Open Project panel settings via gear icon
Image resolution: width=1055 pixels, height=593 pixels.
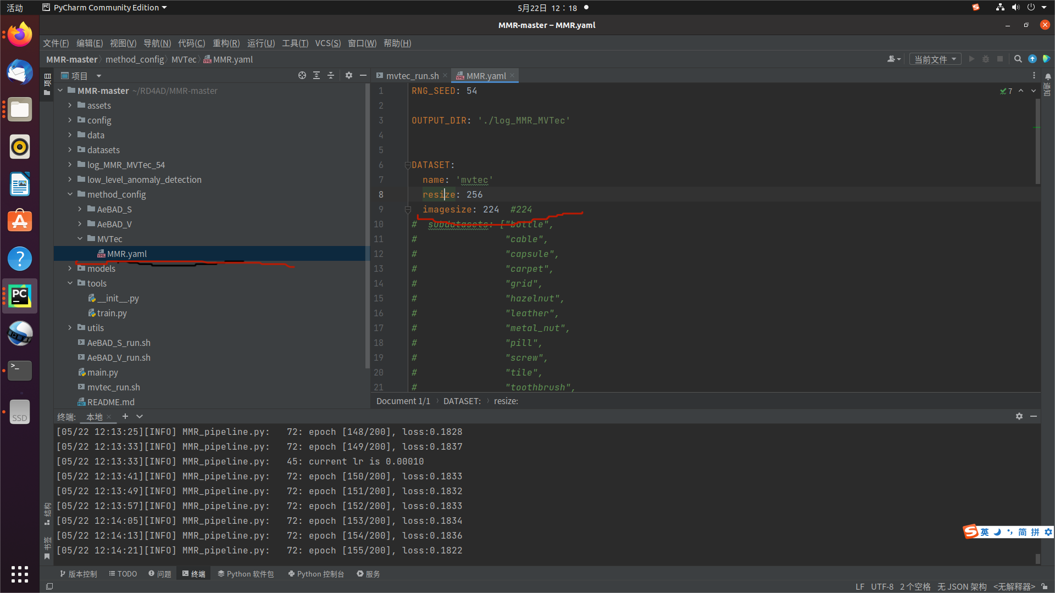(349, 75)
